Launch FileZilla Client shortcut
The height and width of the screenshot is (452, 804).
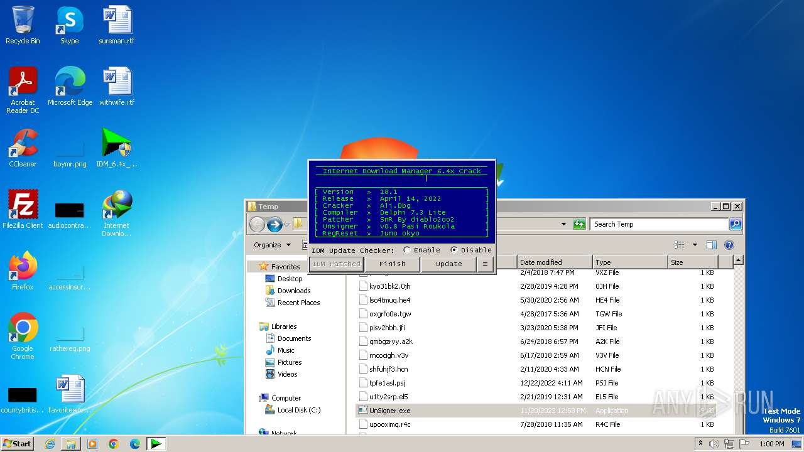coord(23,210)
